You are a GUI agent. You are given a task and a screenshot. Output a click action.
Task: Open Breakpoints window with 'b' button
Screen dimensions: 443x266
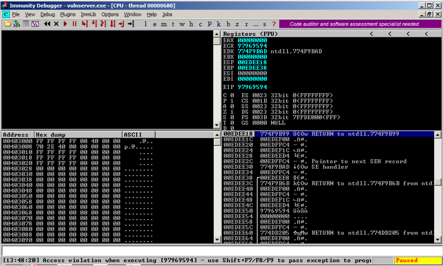[228, 24]
